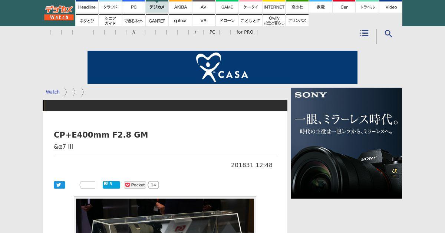
Task: Open the Headline tab
Action: tap(87, 7)
